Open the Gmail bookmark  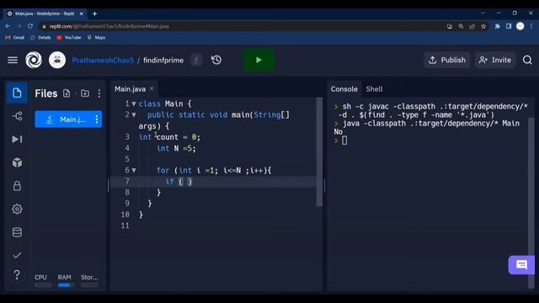15,37
